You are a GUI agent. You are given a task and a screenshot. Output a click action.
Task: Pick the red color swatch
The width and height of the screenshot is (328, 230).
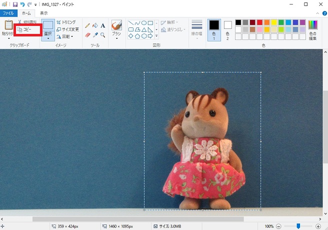259,22
